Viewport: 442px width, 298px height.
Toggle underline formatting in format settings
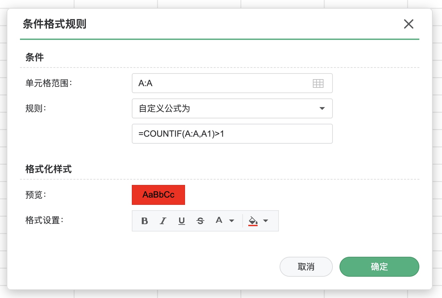[x=182, y=221]
